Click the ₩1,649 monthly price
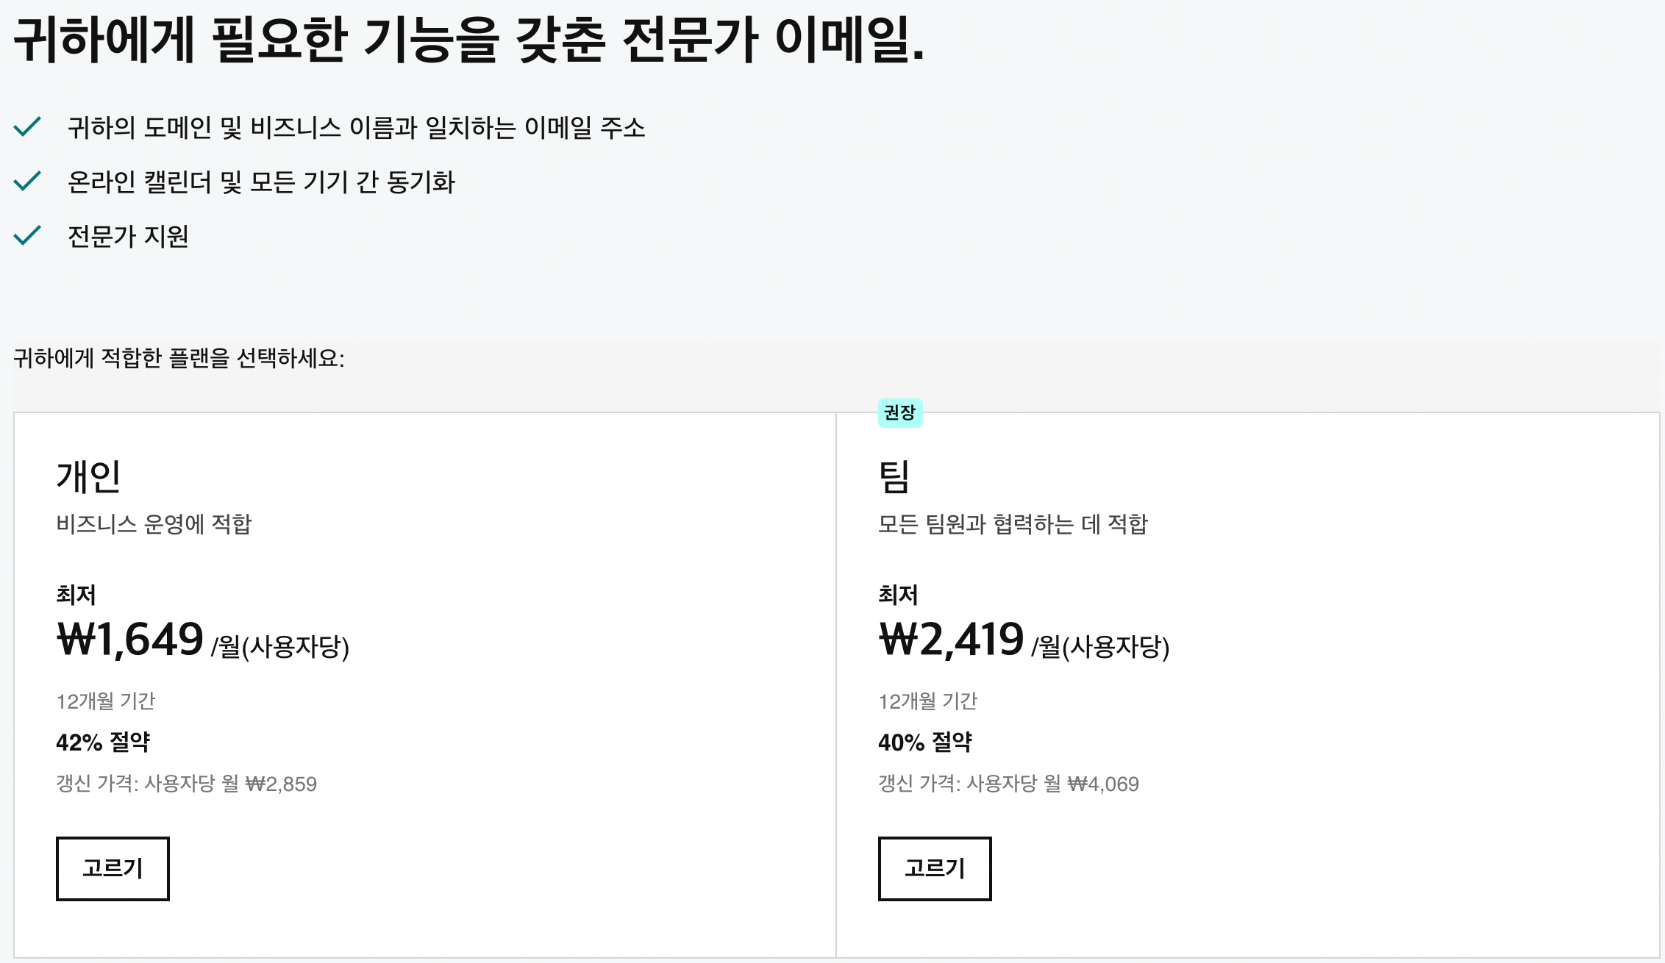 130,639
